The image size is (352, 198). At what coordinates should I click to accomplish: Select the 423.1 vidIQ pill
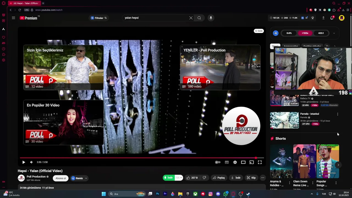click(321, 33)
